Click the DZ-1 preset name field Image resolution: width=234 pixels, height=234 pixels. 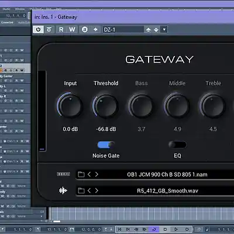click(x=123, y=30)
